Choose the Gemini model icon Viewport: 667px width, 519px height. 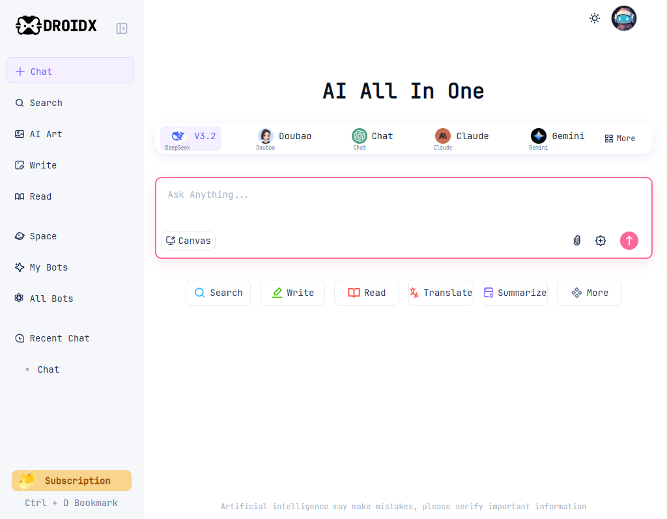tap(539, 136)
